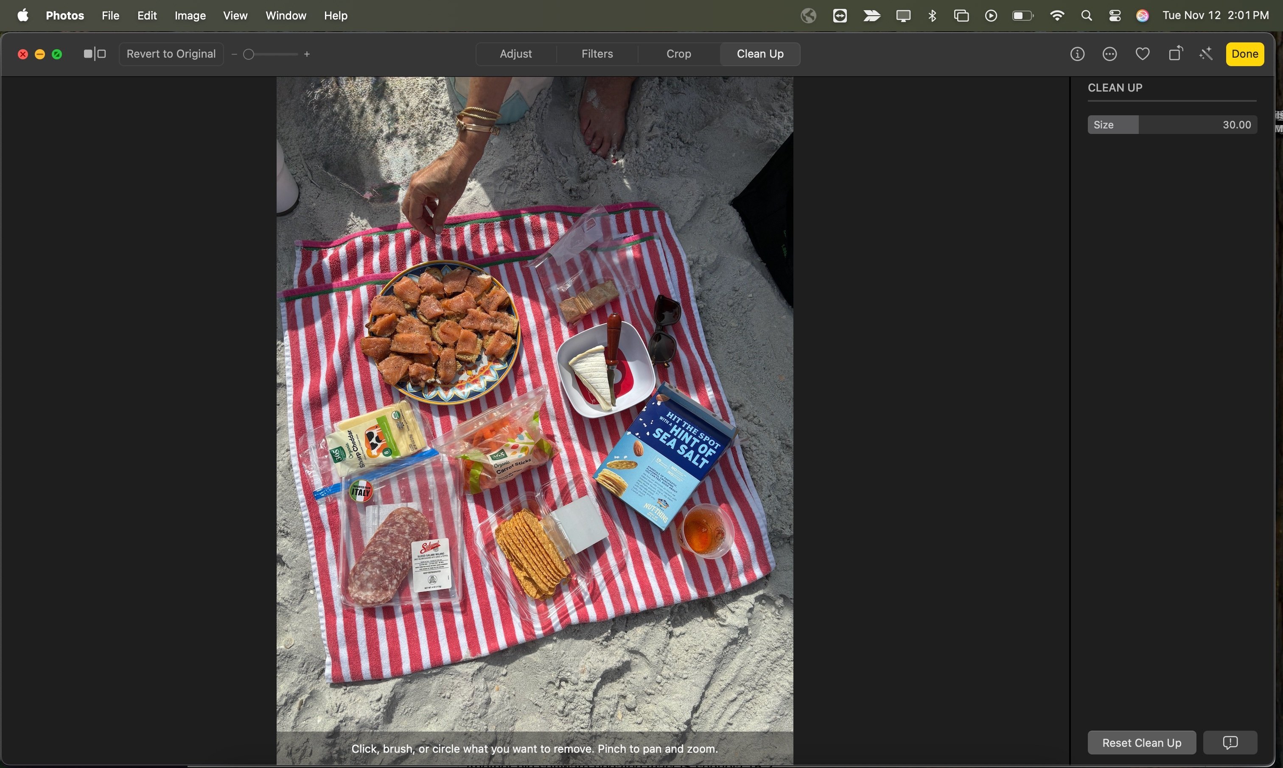
Task: Toggle the before/after comparison view icon
Action: (x=95, y=54)
